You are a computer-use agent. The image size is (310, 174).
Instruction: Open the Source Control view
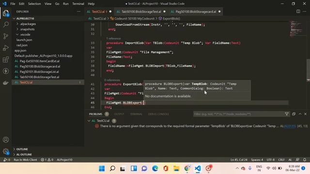[6, 36]
